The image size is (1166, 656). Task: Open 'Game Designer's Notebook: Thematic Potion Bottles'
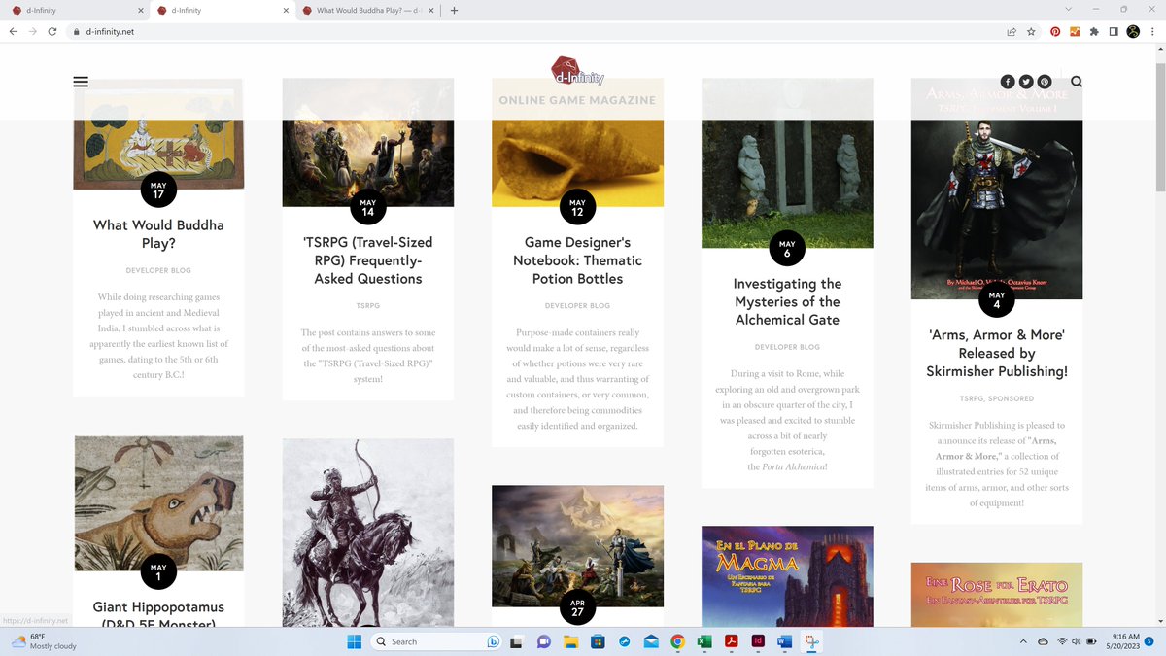pos(577,259)
